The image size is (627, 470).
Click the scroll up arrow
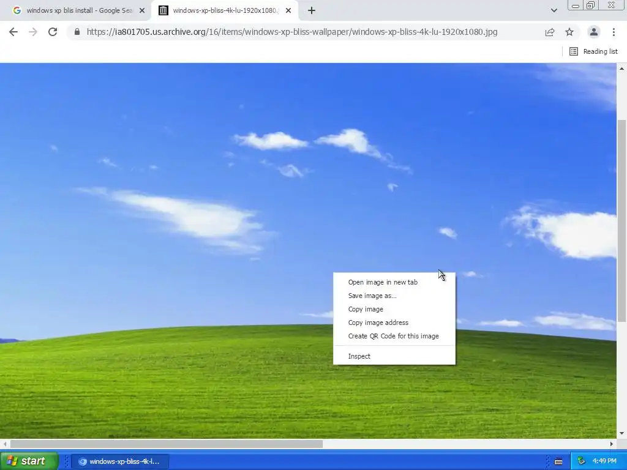click(621, 69)
